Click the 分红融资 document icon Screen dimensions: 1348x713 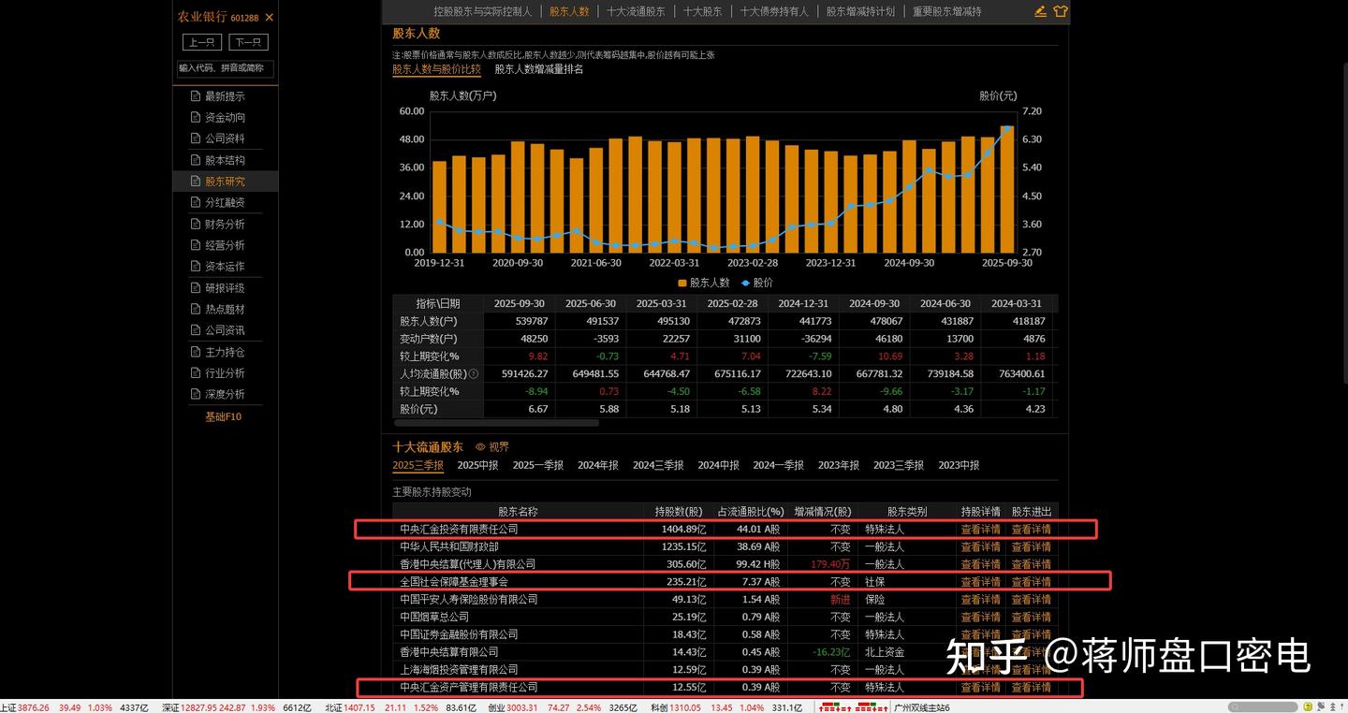(196, 203)
